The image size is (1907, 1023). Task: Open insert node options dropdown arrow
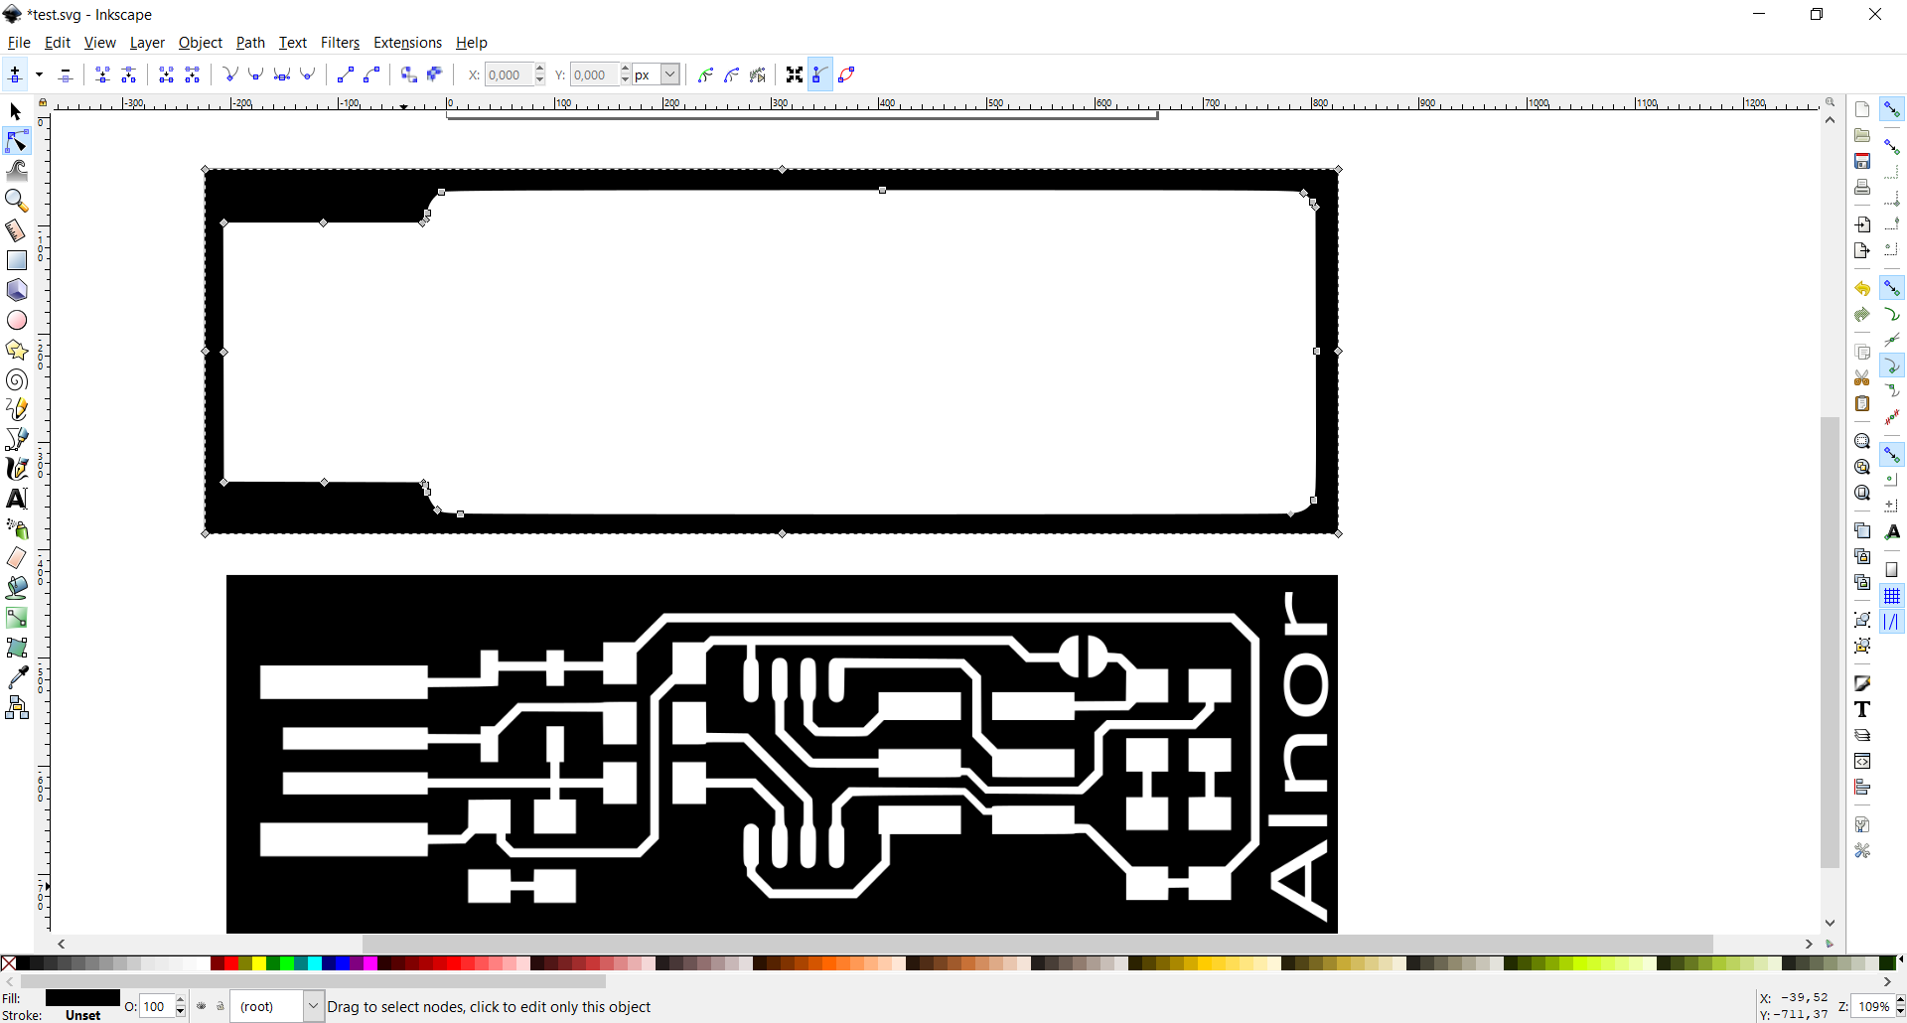[40, 74]
